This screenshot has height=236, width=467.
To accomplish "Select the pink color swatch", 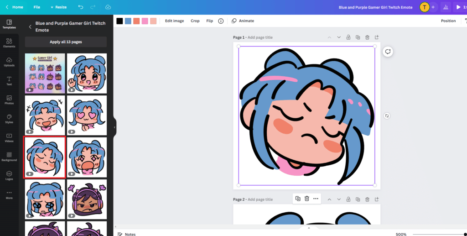I will pos(145,21).
